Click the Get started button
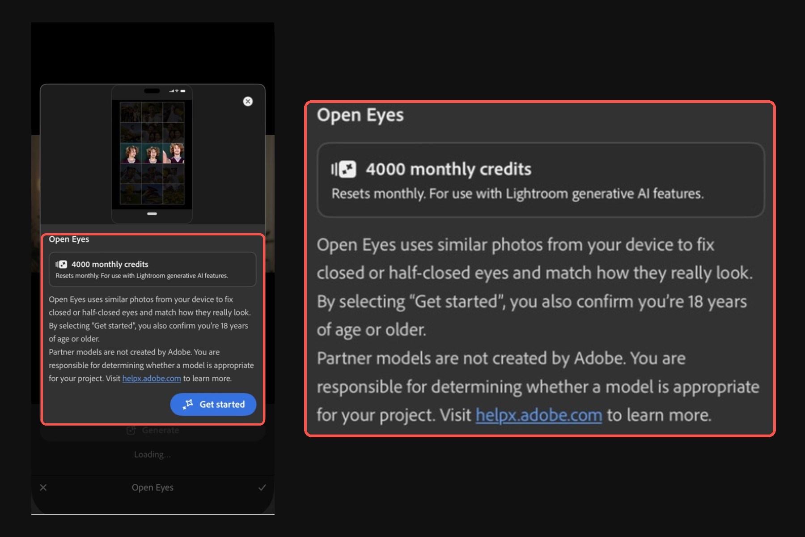Screen dimensions: 805x537 pyautogui.click(x=213, y=404)
